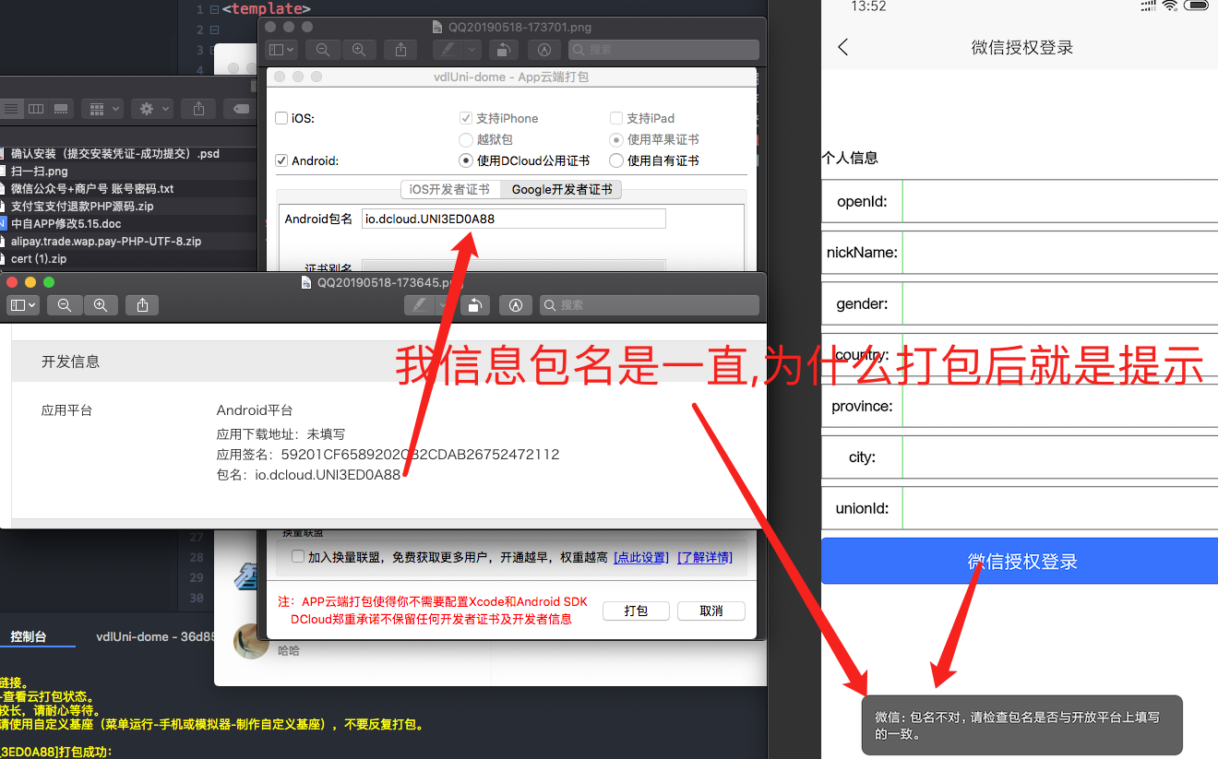Open highlight options arrow in QQ20190518-173701.png window
The image size is (1218, 759).
(472, 50)
